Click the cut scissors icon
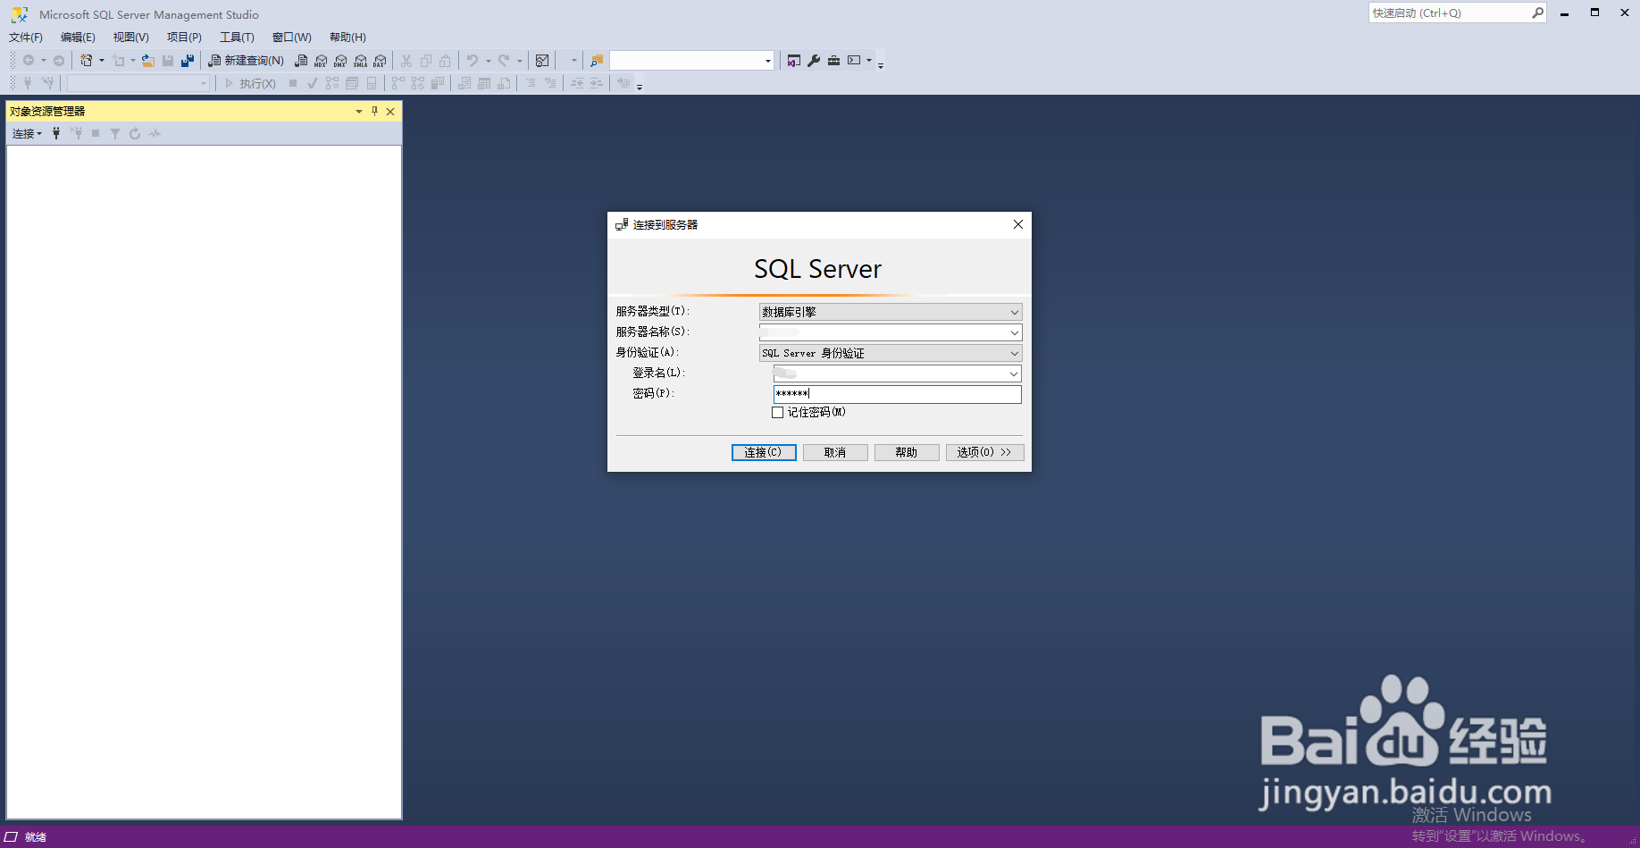 pos(406,61)
